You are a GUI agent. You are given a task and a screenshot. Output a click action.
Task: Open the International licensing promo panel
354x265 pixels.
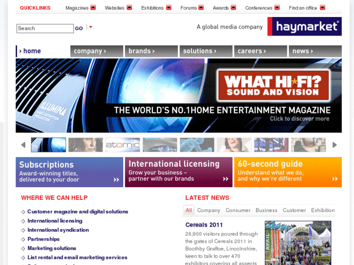[x=179, y=172]
